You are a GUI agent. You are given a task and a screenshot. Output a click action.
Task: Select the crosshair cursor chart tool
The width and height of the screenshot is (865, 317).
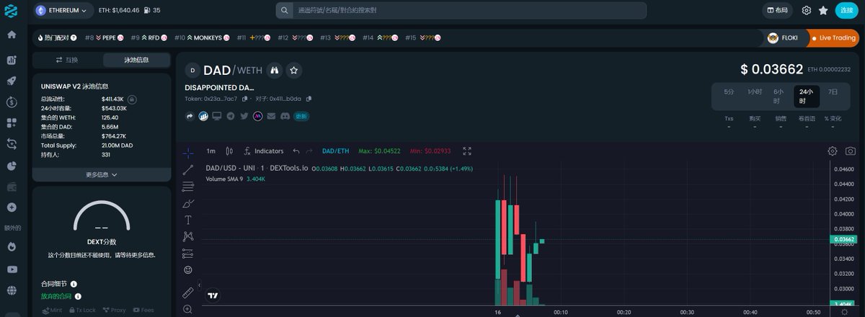pos(188,153)
